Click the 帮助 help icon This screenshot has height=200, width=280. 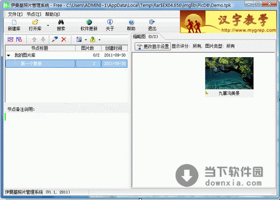(x=131, y=22)
